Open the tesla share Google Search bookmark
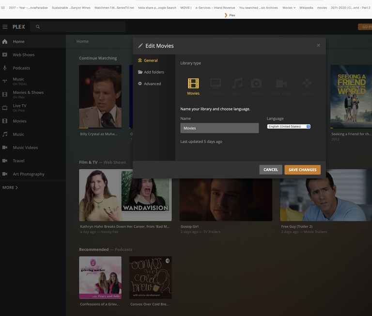 point(157,8)
